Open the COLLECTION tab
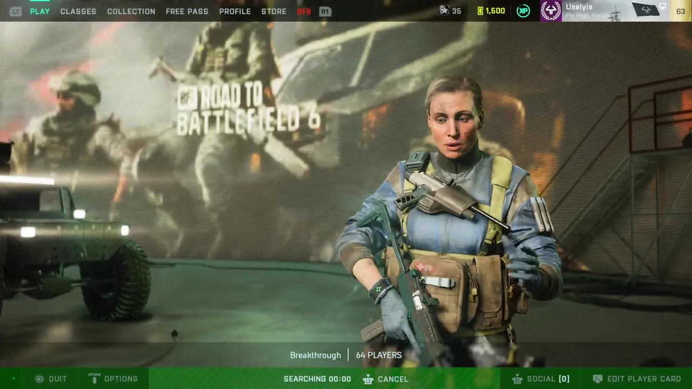This screenshot has width=692, height=389. pyautogui.click(x=131, y=11)
